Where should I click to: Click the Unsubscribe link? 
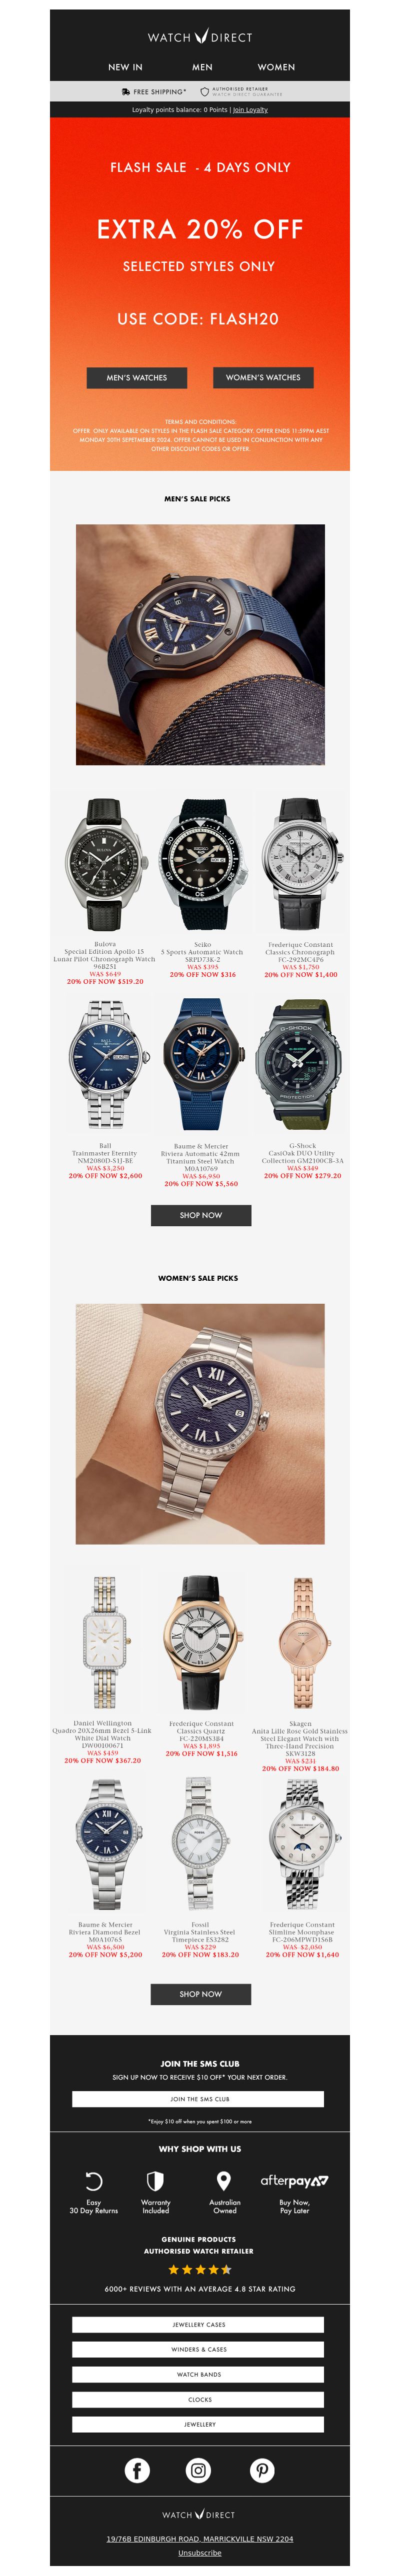tap(200, 2553)
